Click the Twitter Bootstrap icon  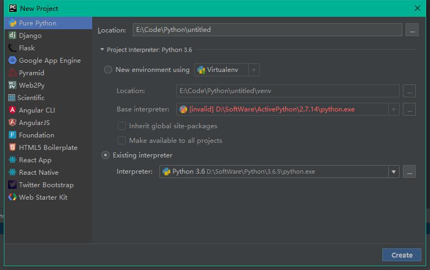coord(12,185)
